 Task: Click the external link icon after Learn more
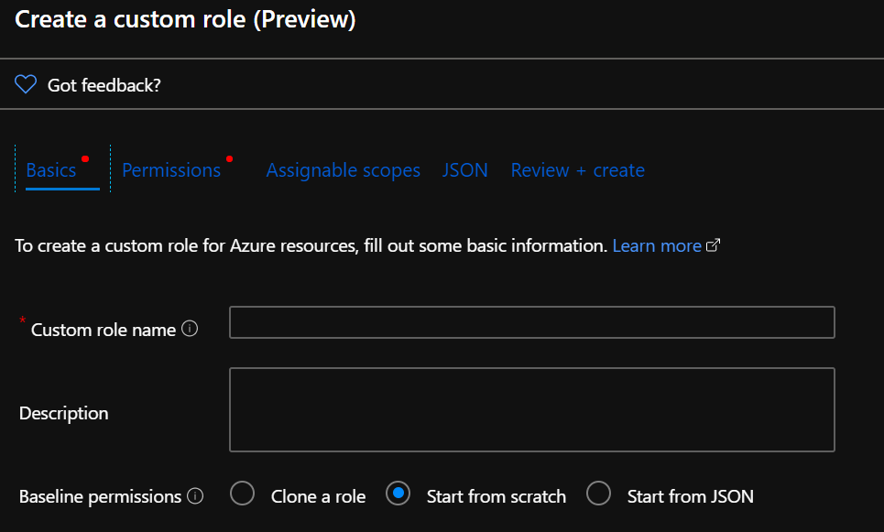click(x=714, y=245)
